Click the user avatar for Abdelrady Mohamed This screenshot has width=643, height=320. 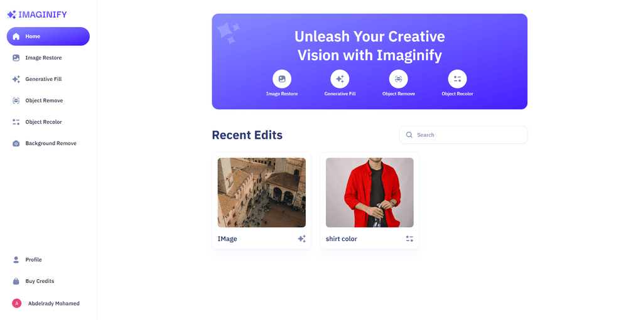tap(16, 304)
